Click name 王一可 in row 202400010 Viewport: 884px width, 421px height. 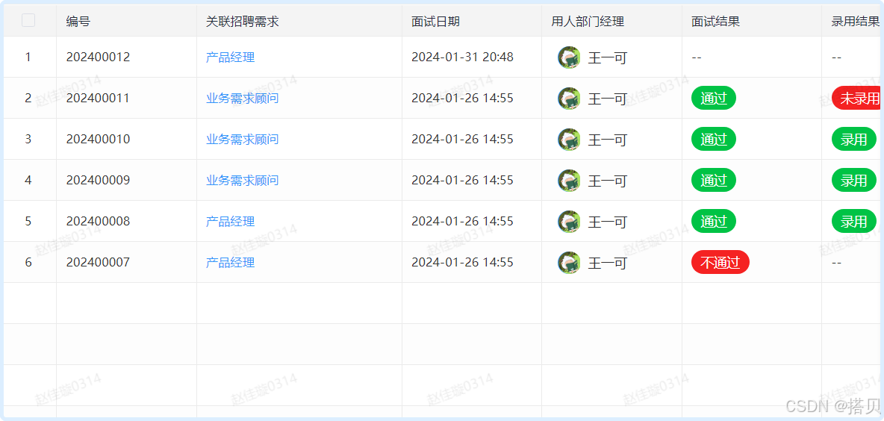point(608,140)
